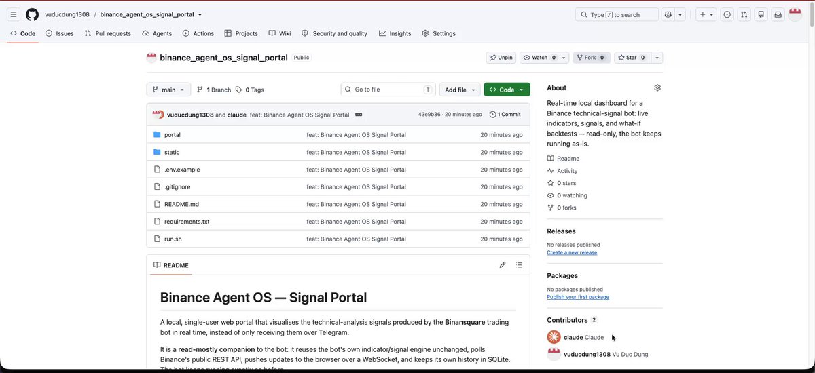Open the Readme link in About
This screenshot has width=815, height=373.
click(563, 159)
